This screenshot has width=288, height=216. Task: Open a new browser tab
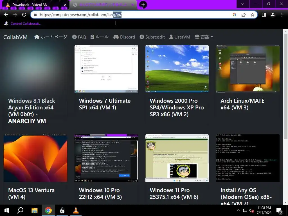(x=143, y=5)
